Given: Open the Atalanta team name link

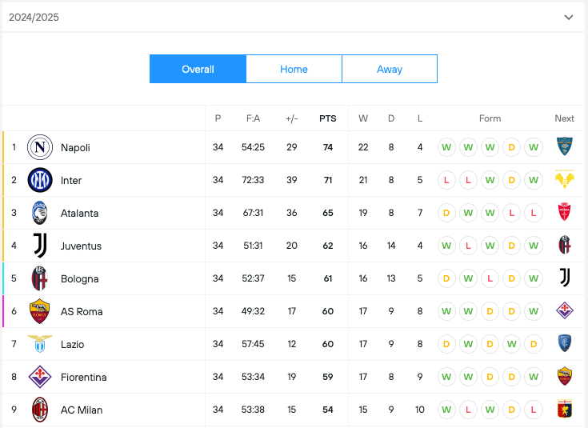Looking at the screenshot, I should tap(79, 213).
